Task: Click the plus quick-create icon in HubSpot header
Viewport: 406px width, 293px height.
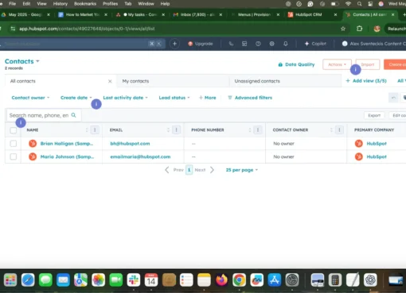Action: point(174,44)
